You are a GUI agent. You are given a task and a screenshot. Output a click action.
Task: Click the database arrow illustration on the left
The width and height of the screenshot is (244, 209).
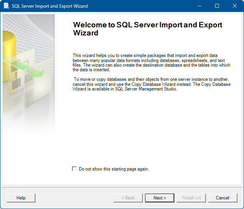28,73
